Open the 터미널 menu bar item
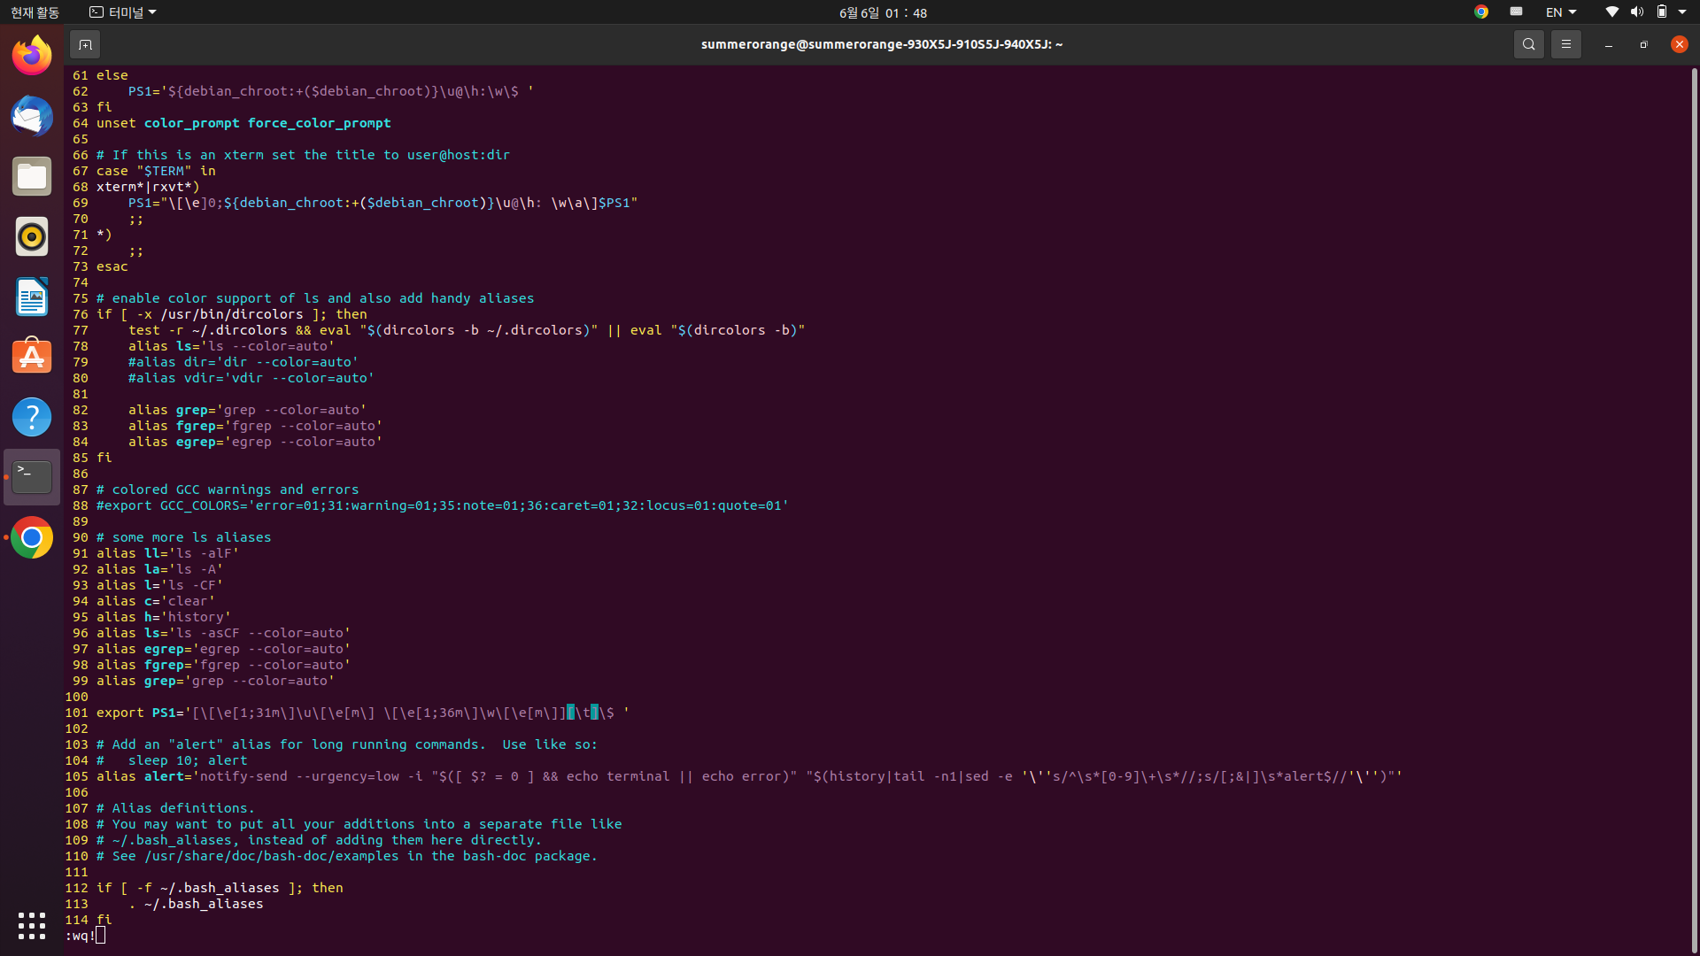The height and width of the screenshot is (956, 1700). click(x=122, y=12)
